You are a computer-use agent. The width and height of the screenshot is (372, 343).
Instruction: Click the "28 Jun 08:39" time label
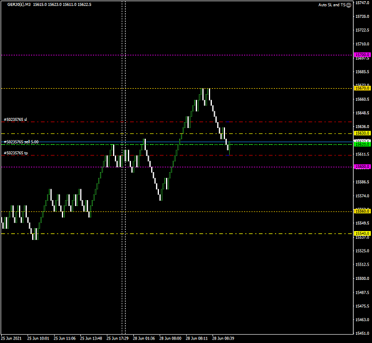coord(223,338)
